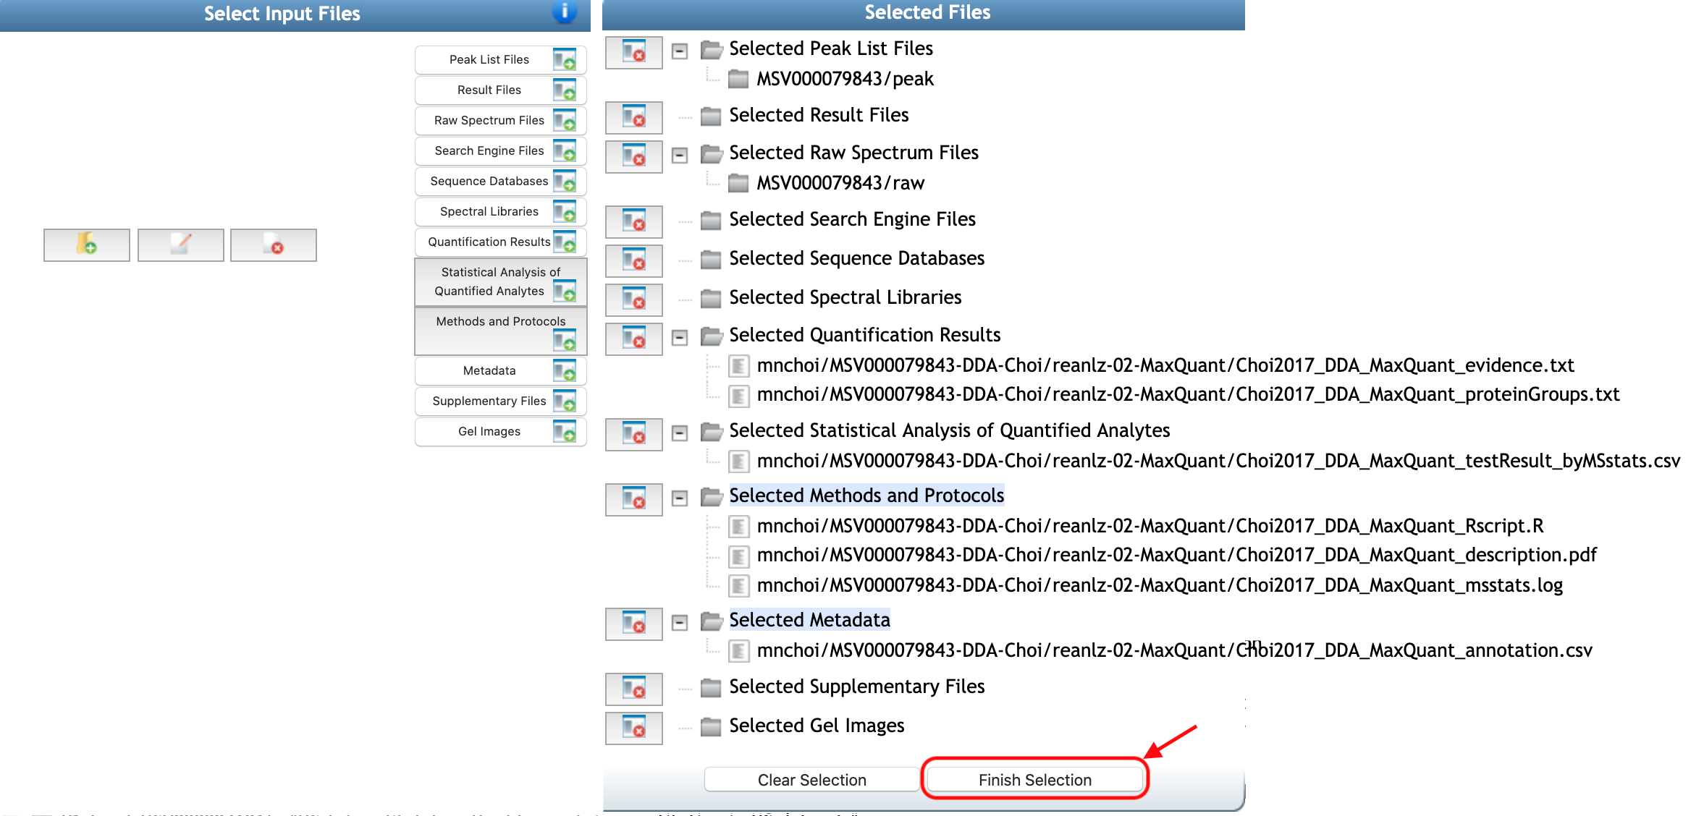Click the rename/edit pencil icon button
1704x816 pixels.
click(180, 245)
